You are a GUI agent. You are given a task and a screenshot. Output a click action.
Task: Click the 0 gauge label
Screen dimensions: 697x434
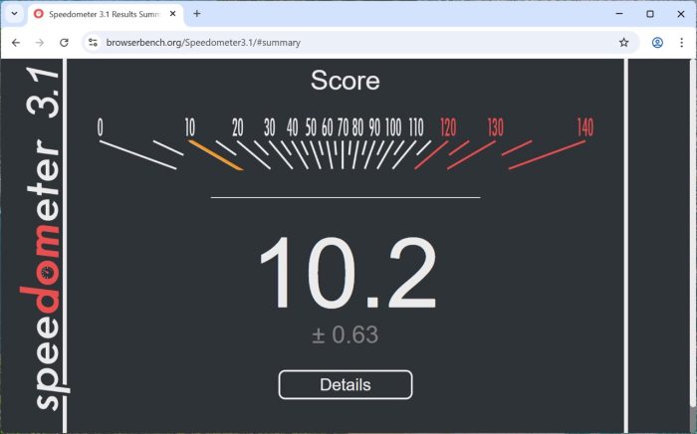(100, 127)
